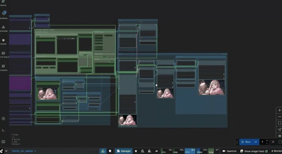Zoom in the canvas with plus

coord(279,110)
